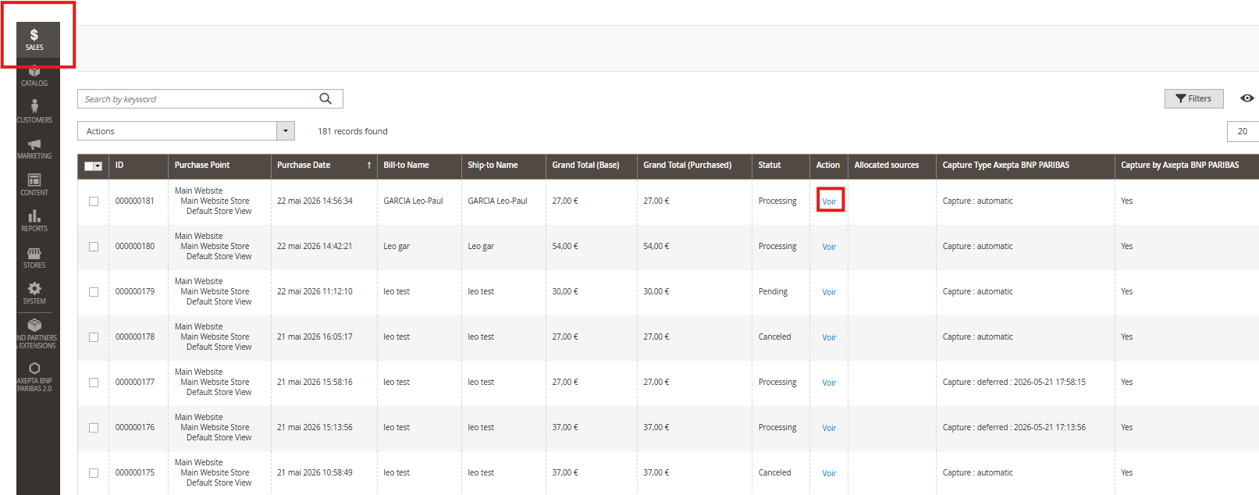This screenshot has height=495, width=1259.
Task: Click Voir for order 000000179
Action: tap(829, 292)
